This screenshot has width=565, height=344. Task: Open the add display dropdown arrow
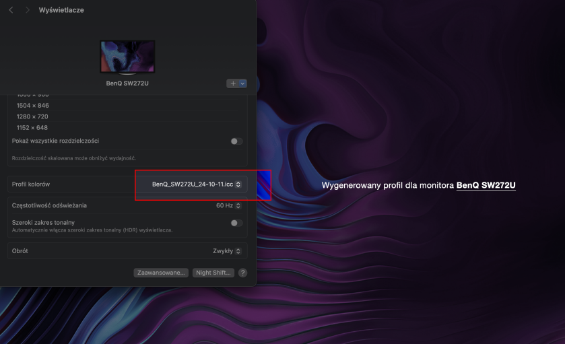(243, 83)
